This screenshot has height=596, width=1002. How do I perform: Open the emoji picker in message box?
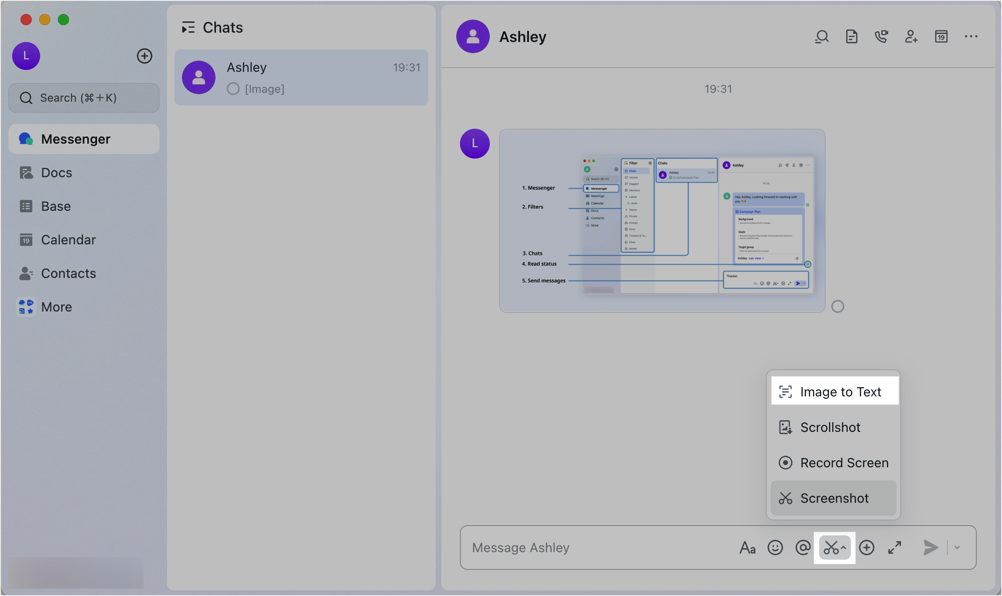(775, 547)
